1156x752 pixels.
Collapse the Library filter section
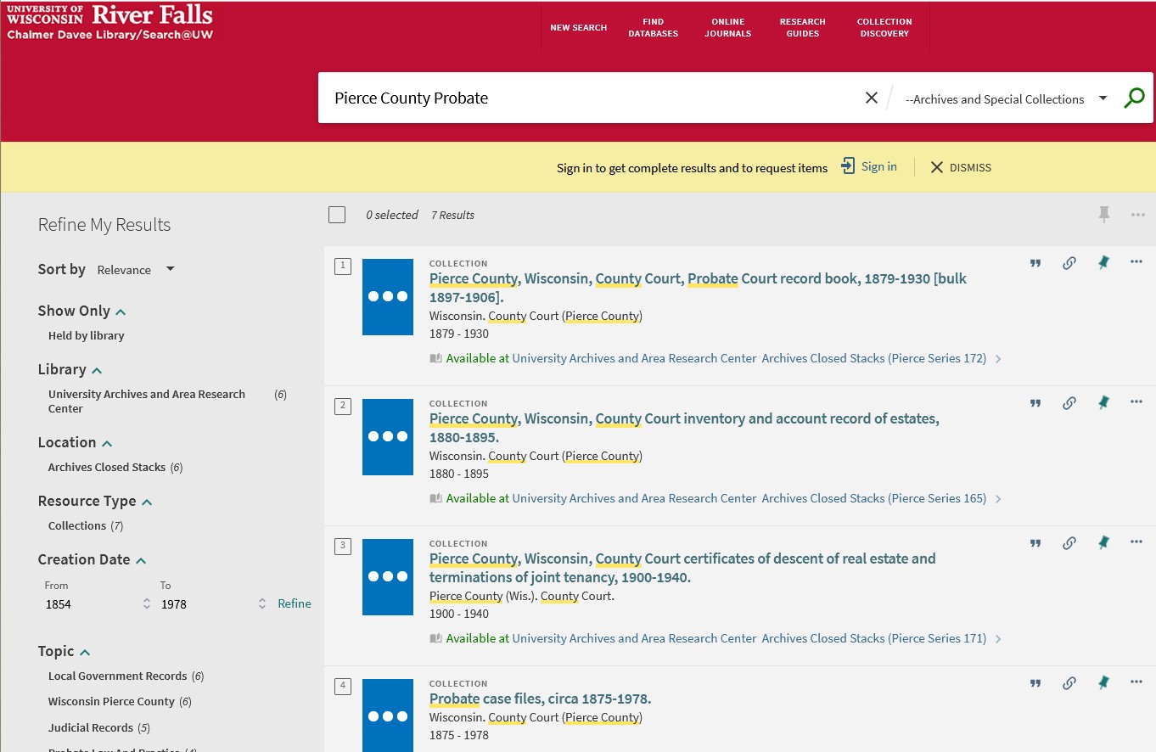(x=70, y=369)
